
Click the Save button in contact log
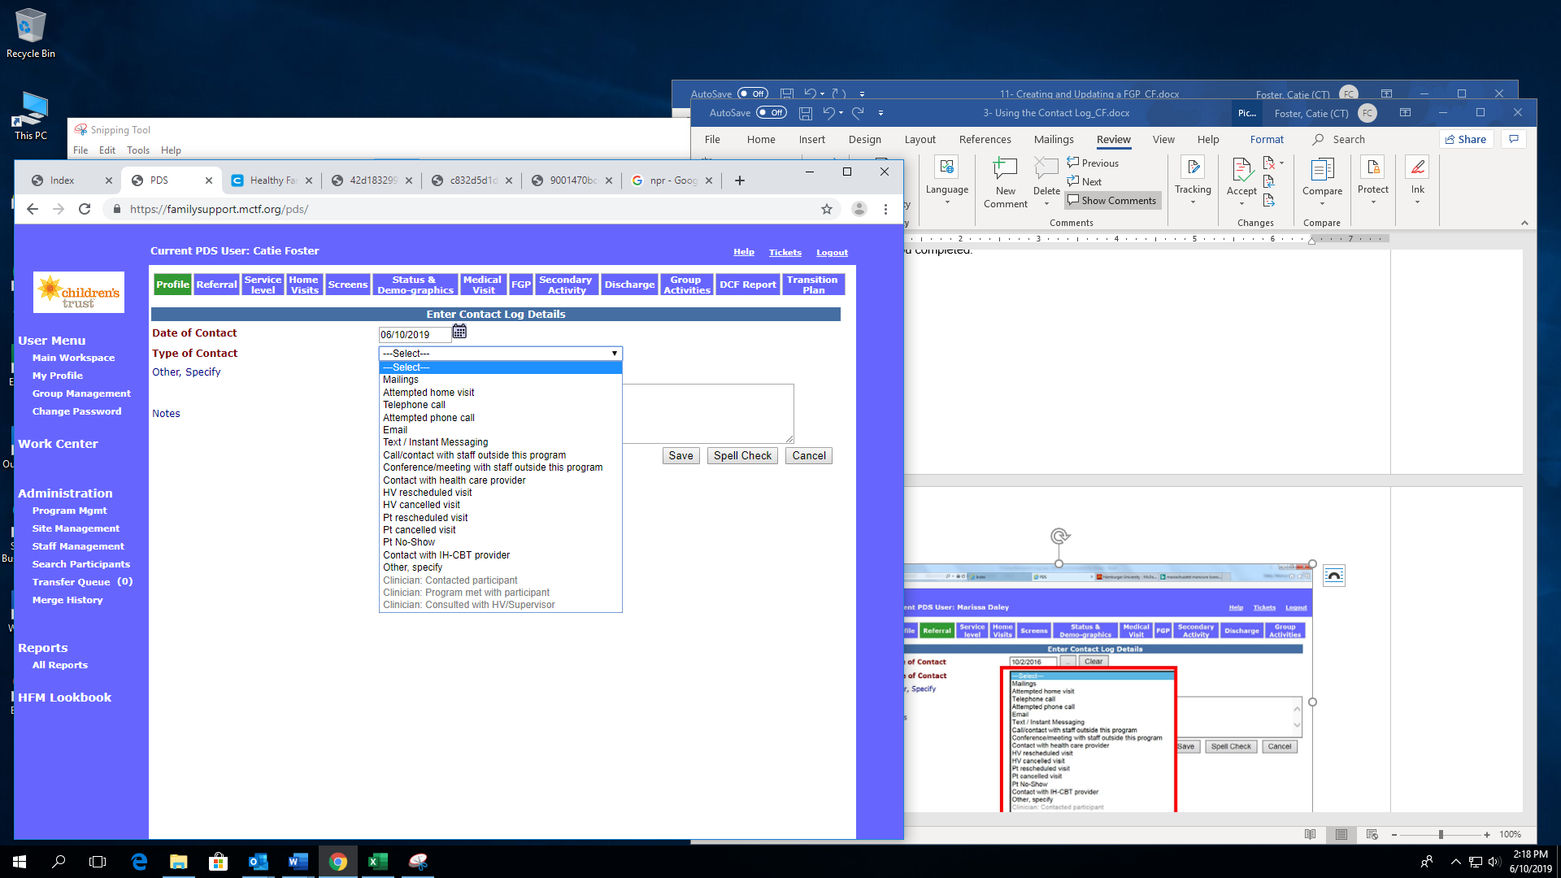click(x=680, y=456)
